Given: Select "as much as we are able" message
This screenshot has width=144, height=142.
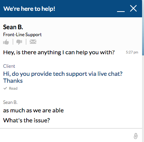Looking at the screenshot, I should (33, 110).
